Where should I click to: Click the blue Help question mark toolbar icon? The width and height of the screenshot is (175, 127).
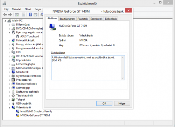[x=30, y=15]
